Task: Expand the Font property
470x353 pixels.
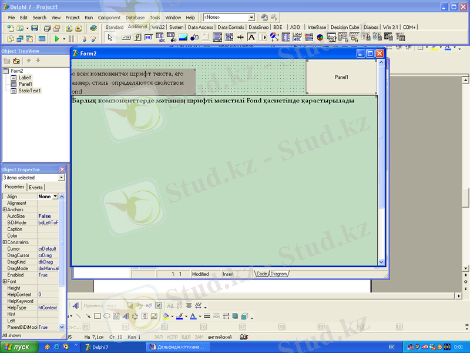Action: (x=5, y=282)
